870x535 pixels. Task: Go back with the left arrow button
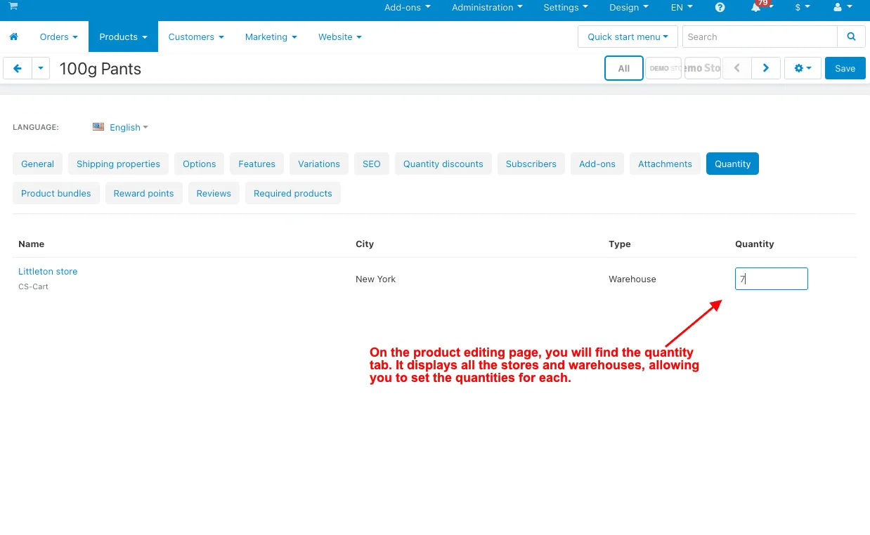pyautogui.click(x=18, y=68)
